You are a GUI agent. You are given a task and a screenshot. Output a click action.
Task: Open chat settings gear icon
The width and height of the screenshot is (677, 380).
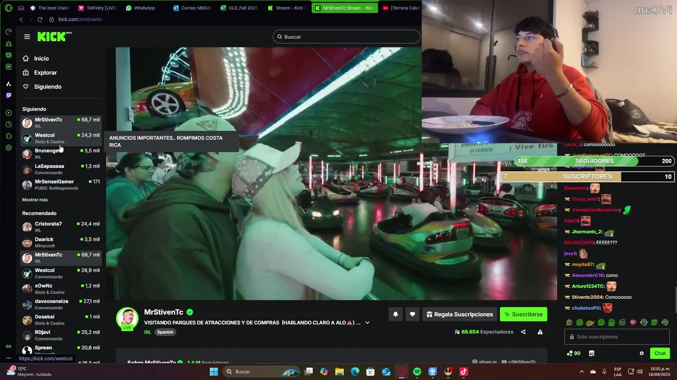coord(642,354)
